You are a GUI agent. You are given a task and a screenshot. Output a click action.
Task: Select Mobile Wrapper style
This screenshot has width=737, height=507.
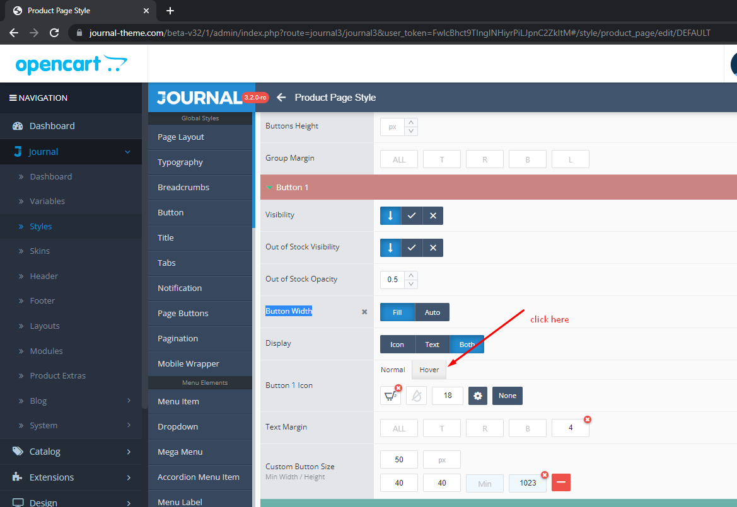200,364
